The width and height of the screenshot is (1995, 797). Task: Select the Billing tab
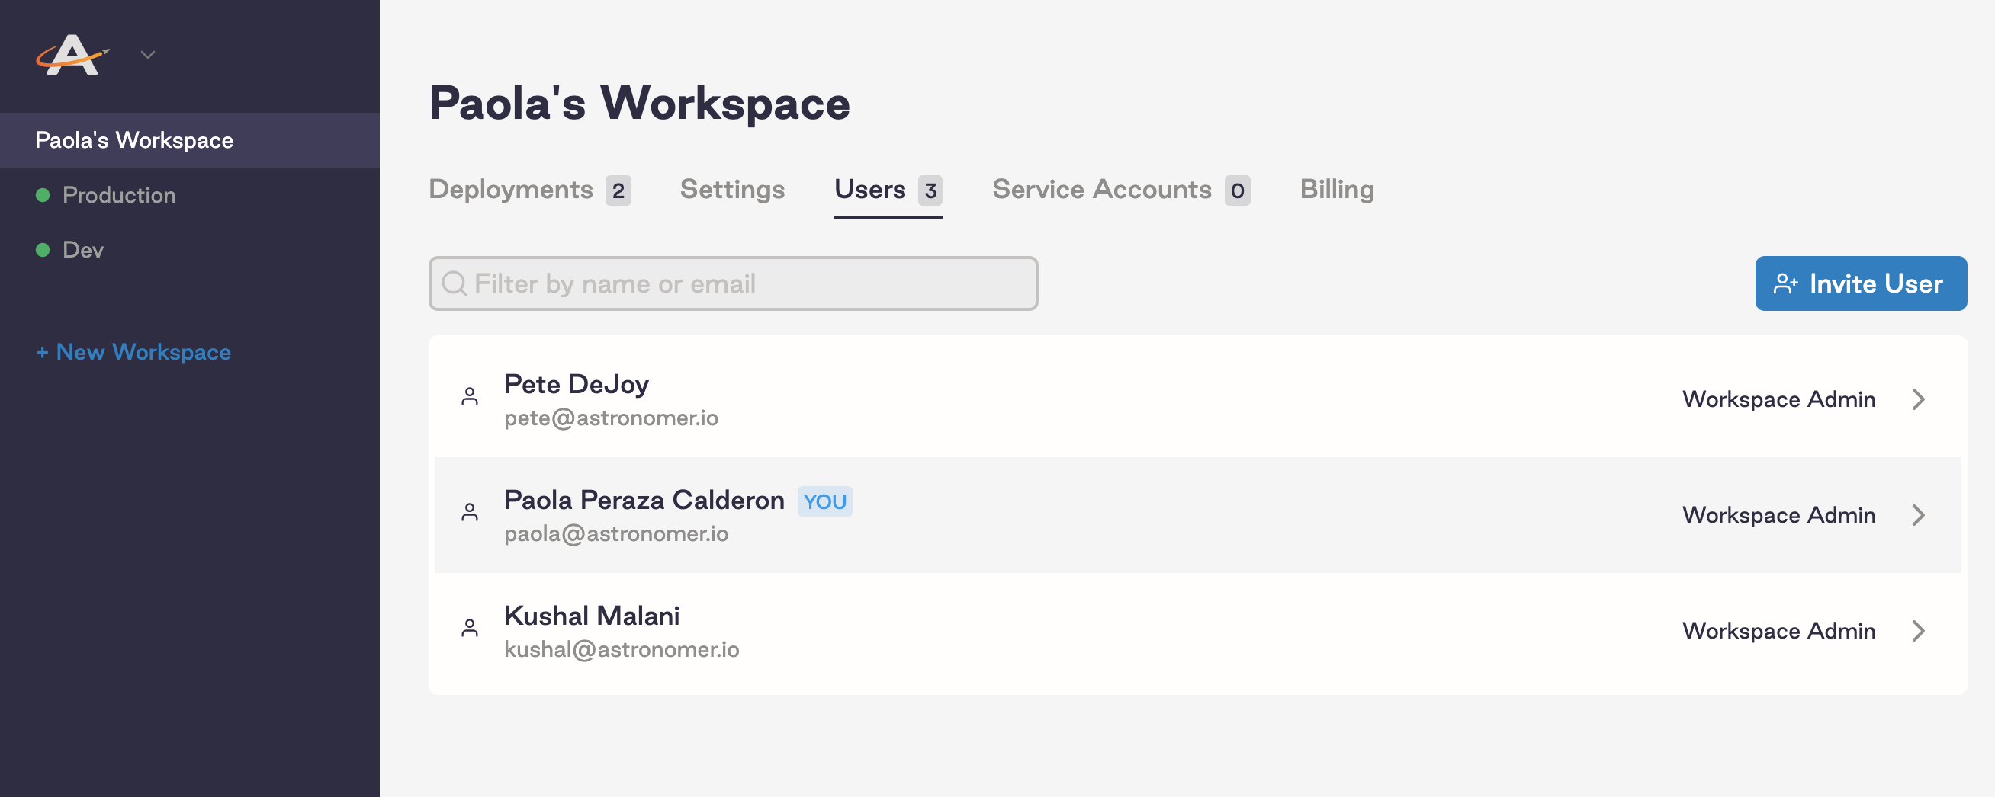click(x=1337, y=190)
